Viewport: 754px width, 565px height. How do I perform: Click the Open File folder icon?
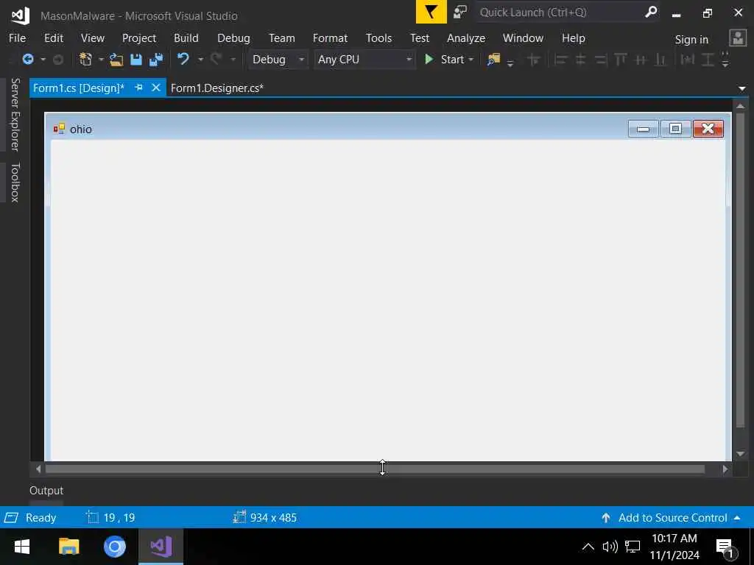coord(116,60)
